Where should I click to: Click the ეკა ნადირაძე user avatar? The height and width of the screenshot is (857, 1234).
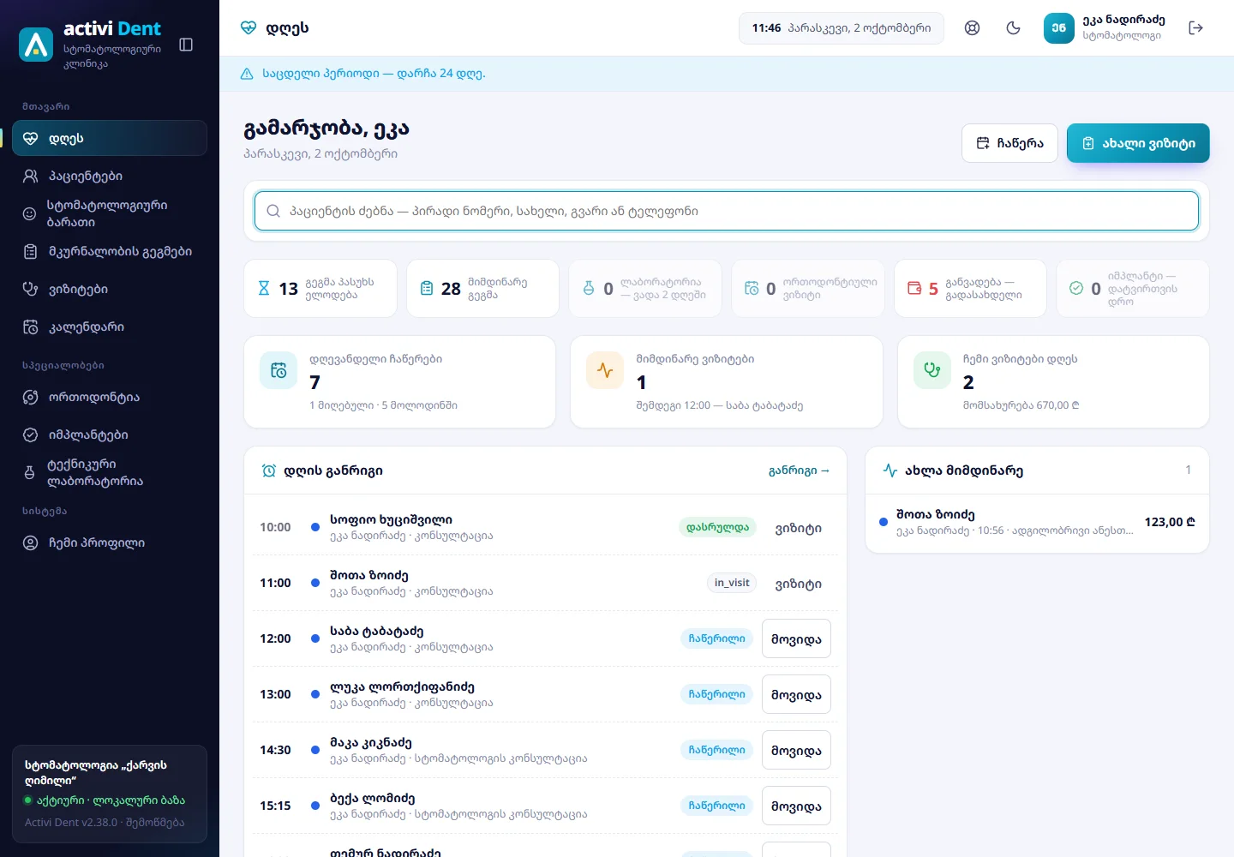(1059, 28)
